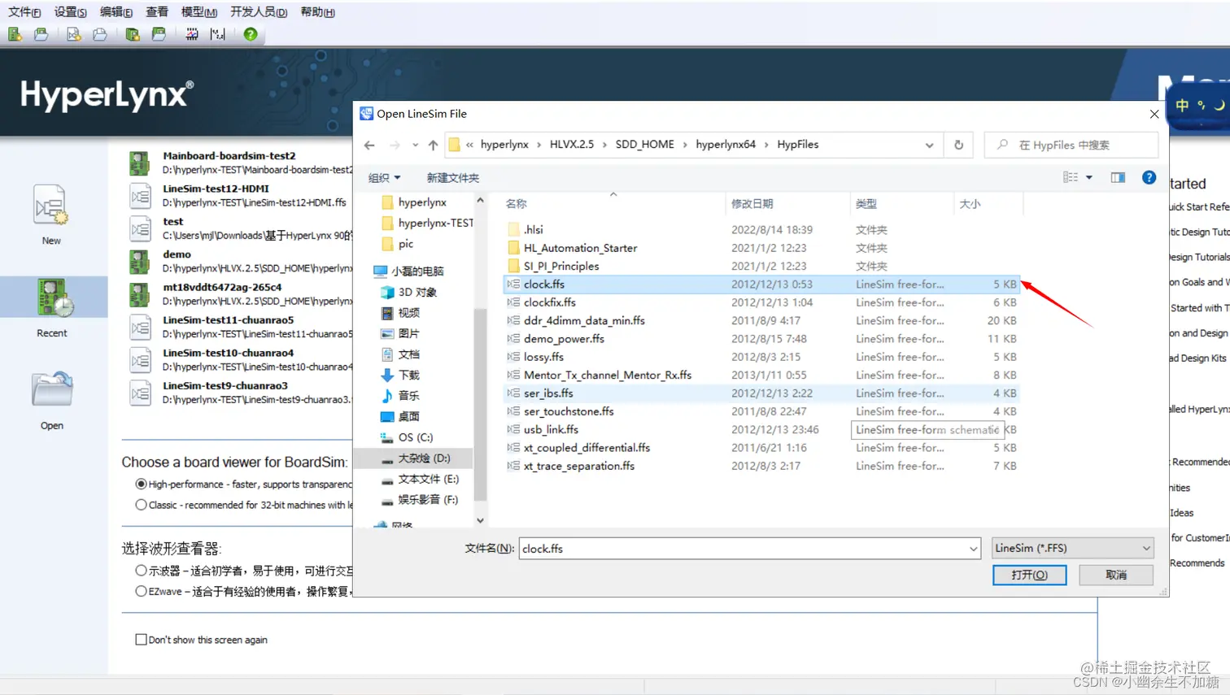Image resolution: width=1230 pixels, height=695 pixels.
Task: Open the 组织 dropdown in the dialog
Action: [384, 178]
